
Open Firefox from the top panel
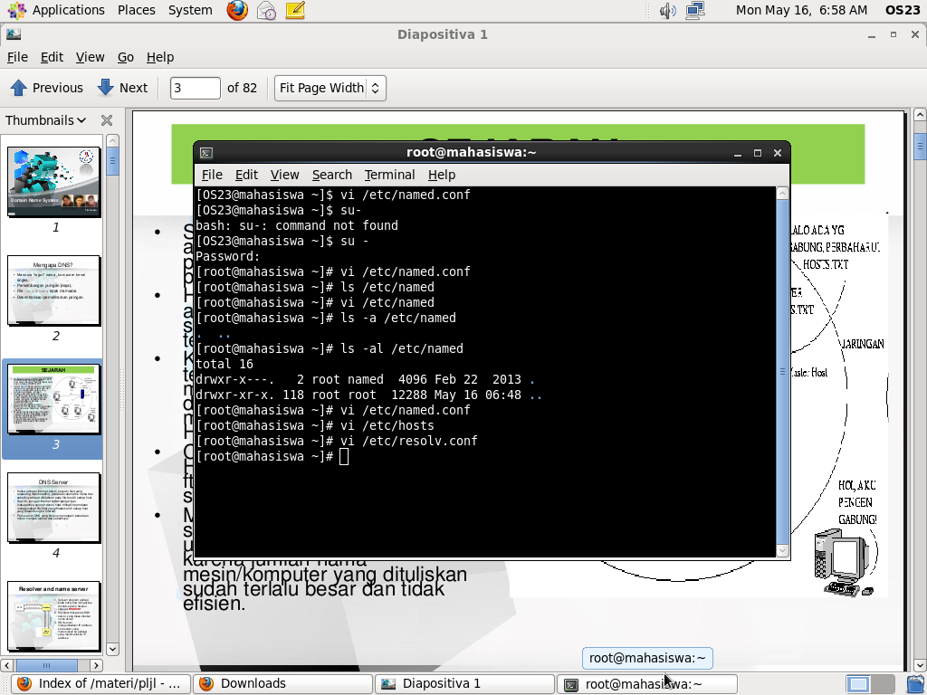(x=236, y=10)
